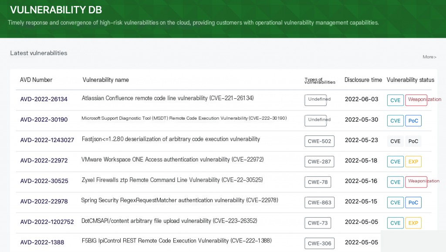446x252 pixels.
Task: Click PoC badge in AVD-2022-22978 row
Action: point(413,202)
